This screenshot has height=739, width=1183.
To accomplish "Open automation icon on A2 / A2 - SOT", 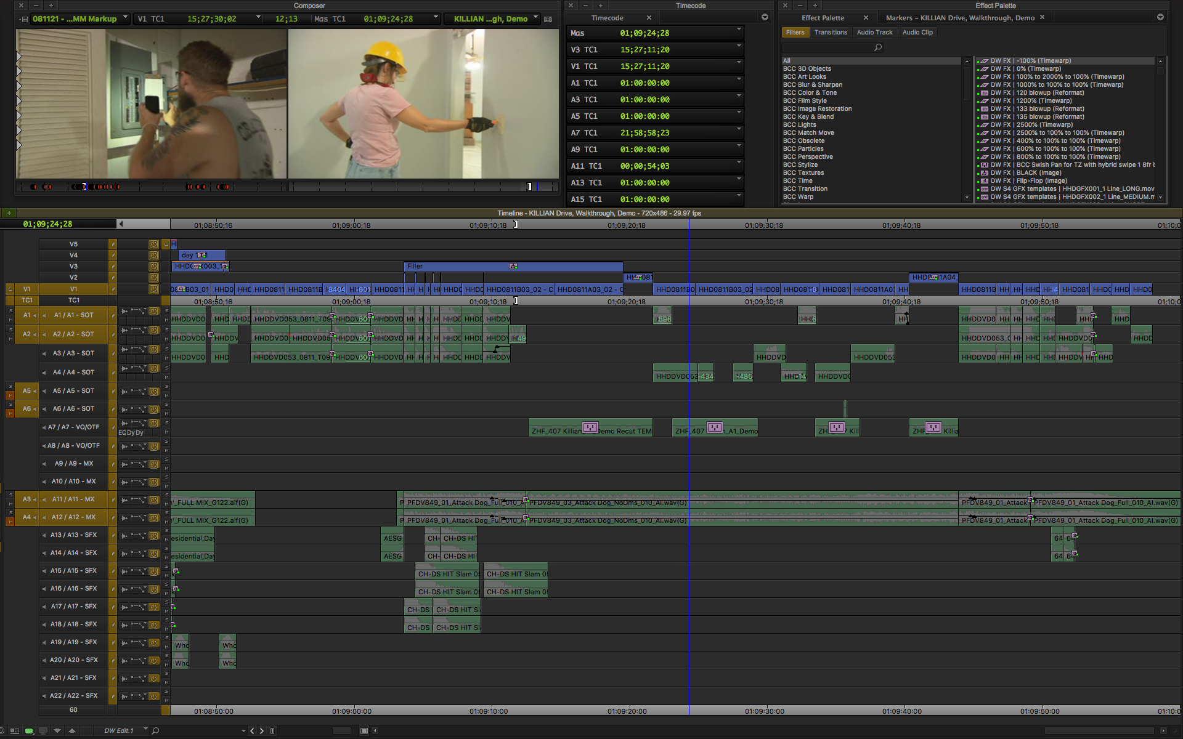I will 139,331.
